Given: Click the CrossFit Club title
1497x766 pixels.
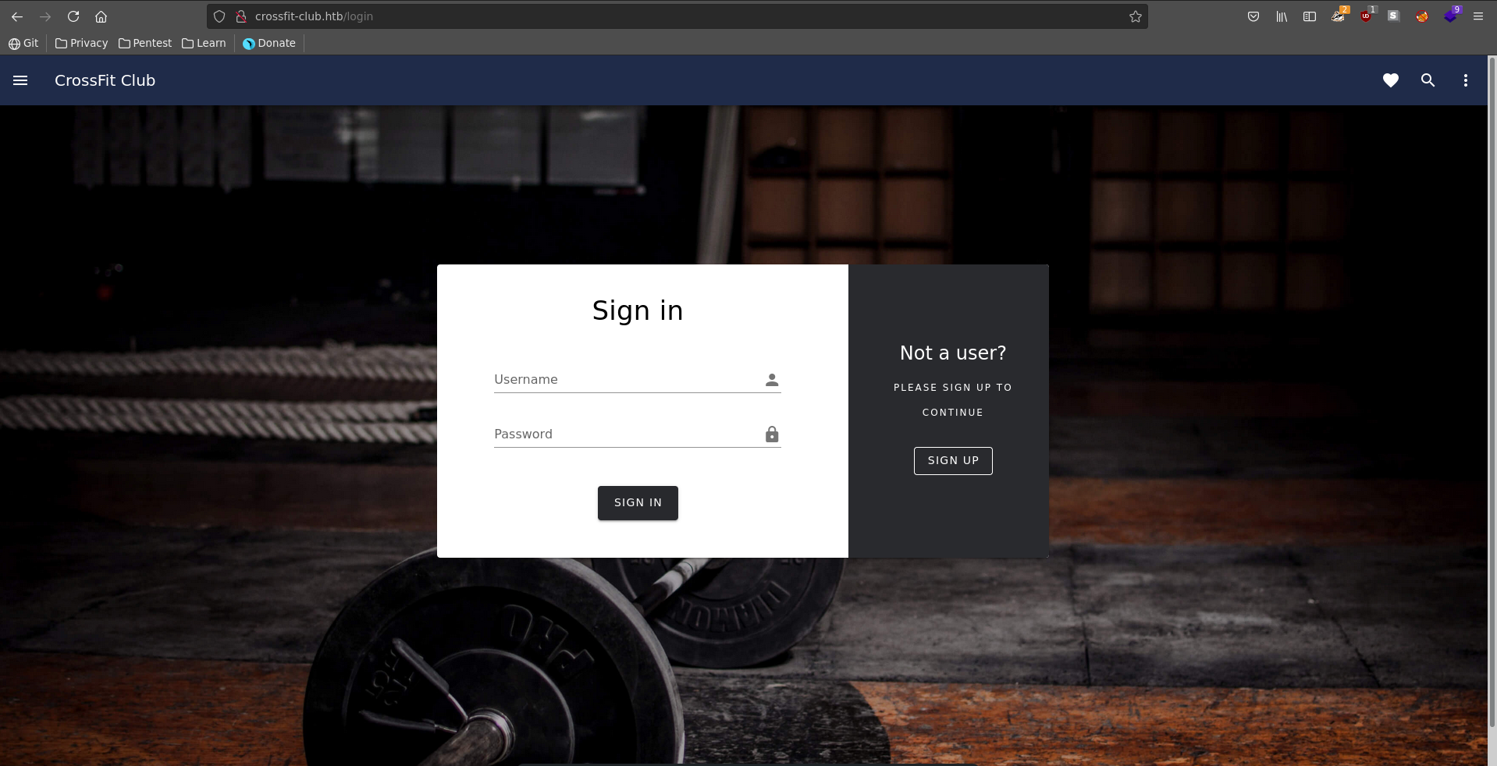Looking at the screenshot, I should click(x=105, y=80).
